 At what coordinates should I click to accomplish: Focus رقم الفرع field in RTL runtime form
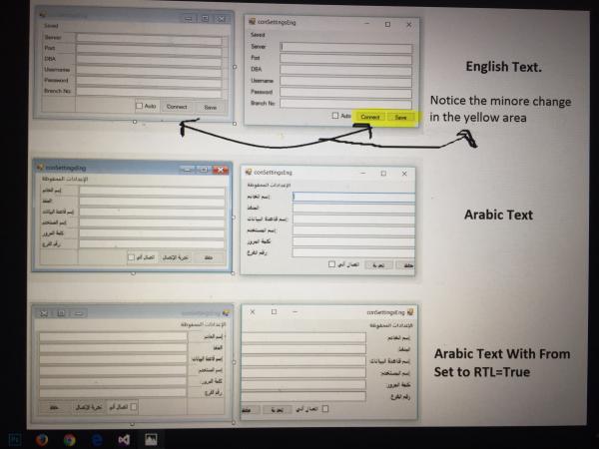[303, 397]
